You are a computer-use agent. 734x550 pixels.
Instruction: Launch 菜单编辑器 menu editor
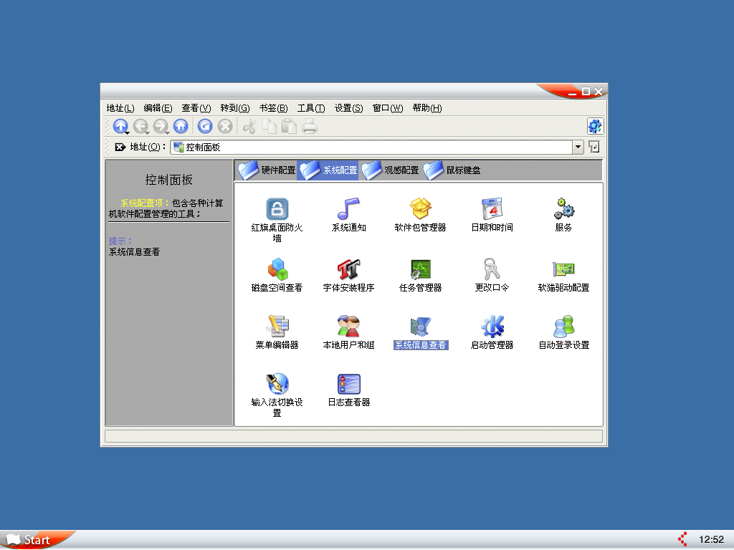[277, 327]
